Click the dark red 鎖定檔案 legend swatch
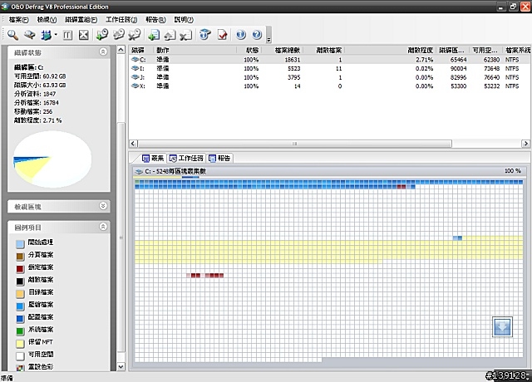 tap(20, 269)
